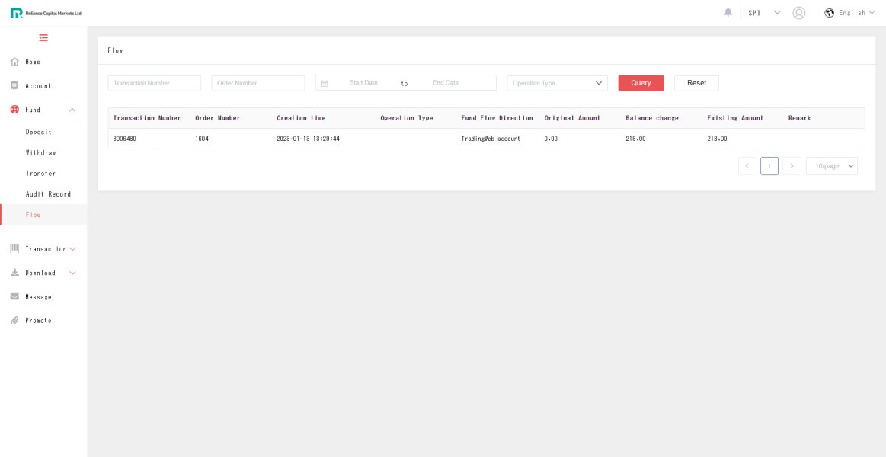
Task: Click the Balance change column header
Action: click(x=652, y=118)
